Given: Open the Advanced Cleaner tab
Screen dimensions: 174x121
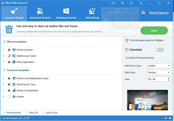Looking at the screenshot, I should pos(40,14).
